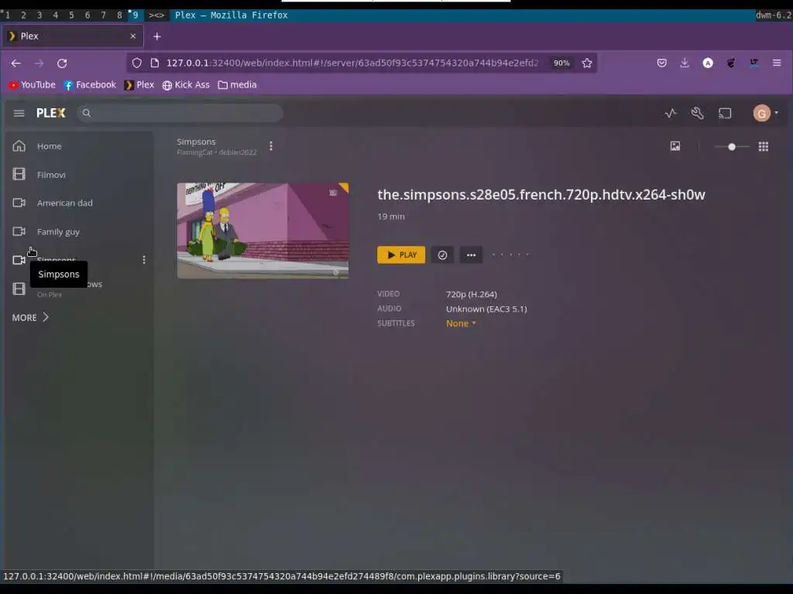Switch to dwm workspace tag 1
The height and width of the screenshot is (594, 793).
point(7,15)
